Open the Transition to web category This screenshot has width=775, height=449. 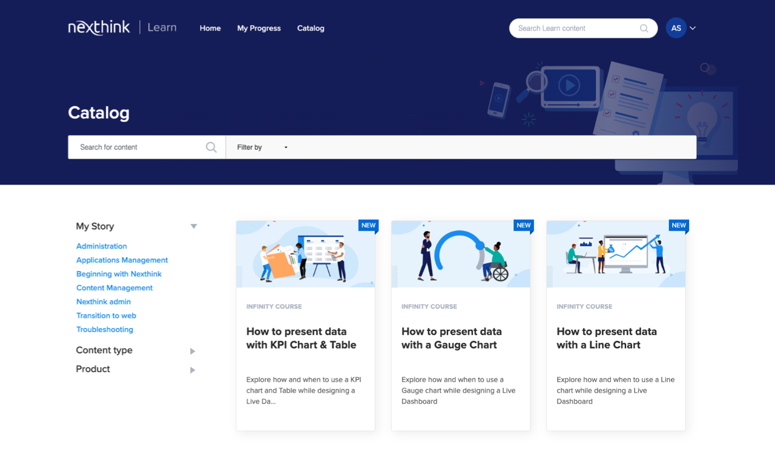pos(106,315)
